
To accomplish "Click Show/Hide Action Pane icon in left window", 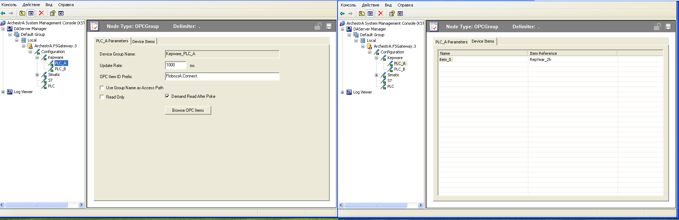I will 61,13.
